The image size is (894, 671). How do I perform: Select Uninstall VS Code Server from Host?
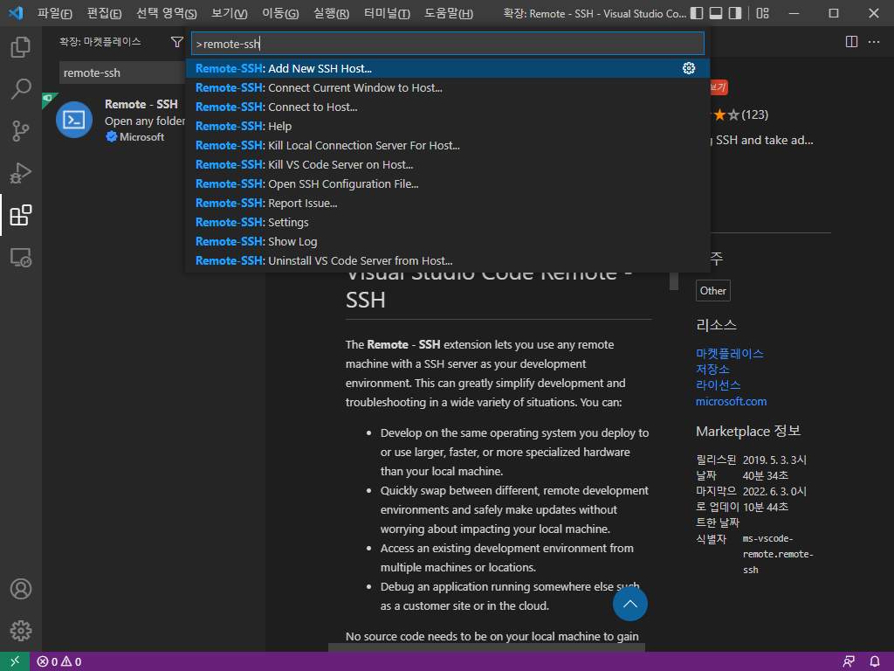coord(448,260)
